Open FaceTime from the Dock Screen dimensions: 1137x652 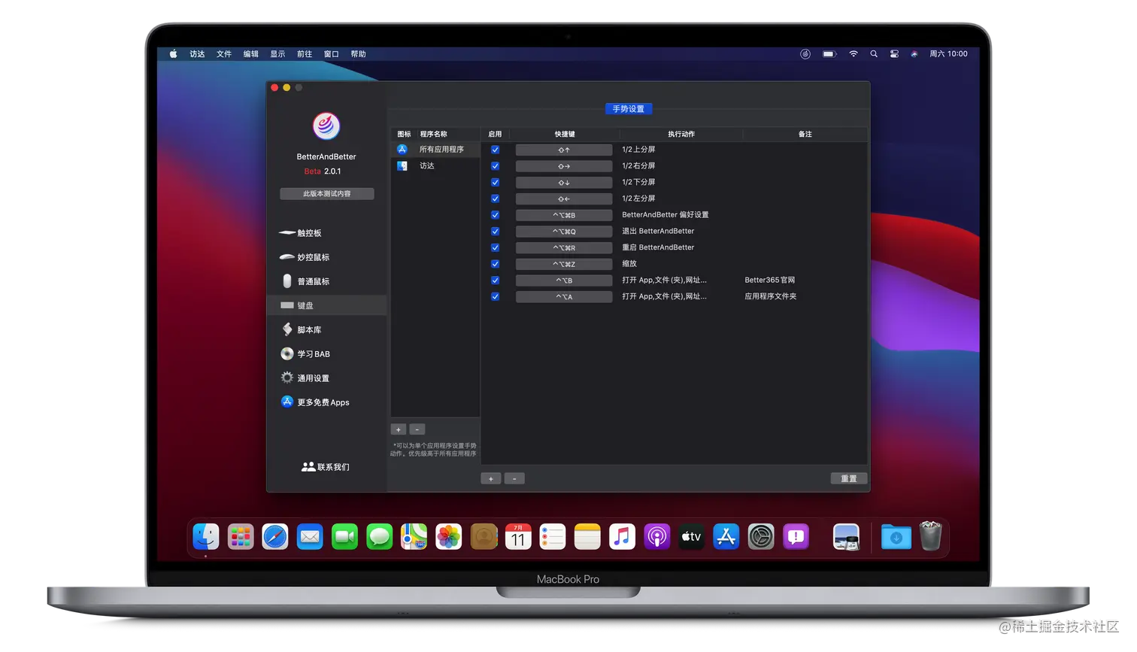344,537
